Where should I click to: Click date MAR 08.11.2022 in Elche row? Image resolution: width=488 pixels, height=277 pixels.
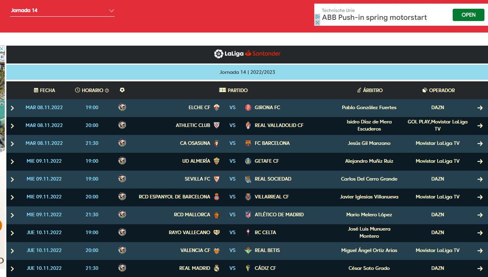[x=44, y=108]
